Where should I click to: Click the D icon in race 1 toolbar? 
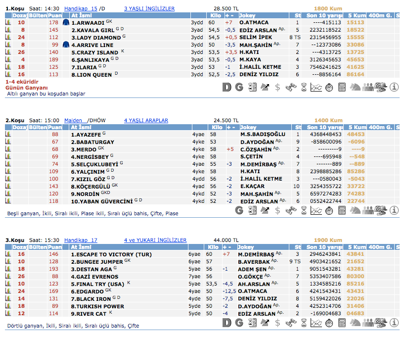[227, 88]
